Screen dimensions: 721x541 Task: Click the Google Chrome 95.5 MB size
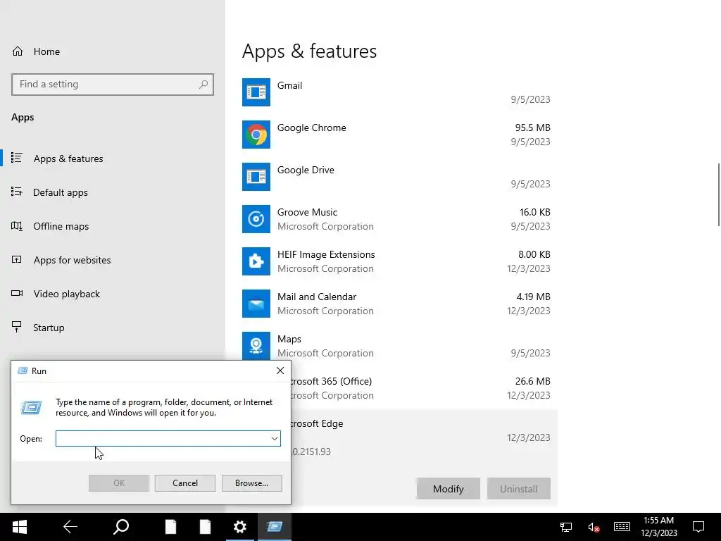pos(532,128)
